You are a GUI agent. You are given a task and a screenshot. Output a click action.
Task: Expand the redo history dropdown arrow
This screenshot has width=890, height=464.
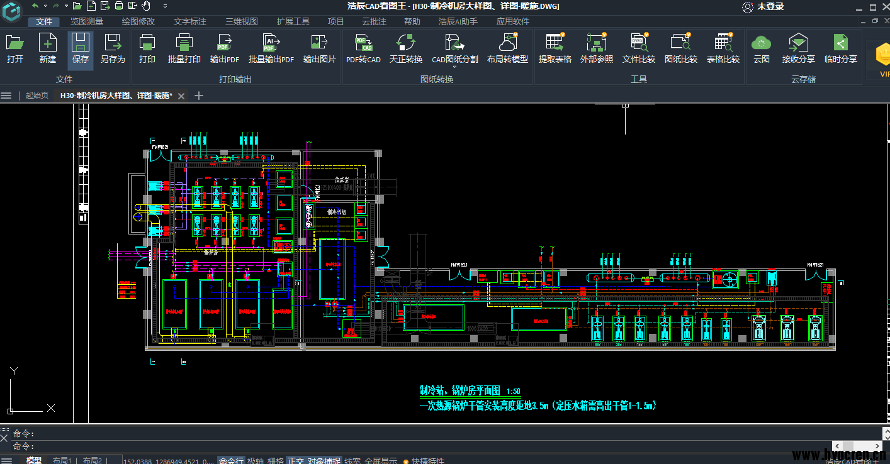(65, 6)
